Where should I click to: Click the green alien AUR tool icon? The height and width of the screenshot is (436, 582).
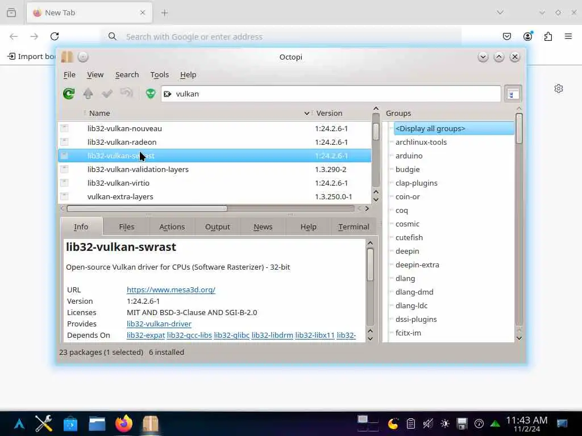tap(151, 94)
